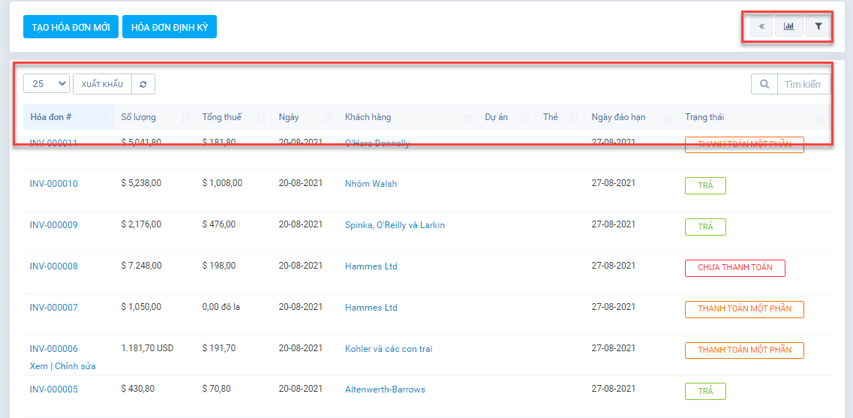Click Hóa đơn định kỳ button
Viewport: 853px width, 418px height.
coord(170,27)
